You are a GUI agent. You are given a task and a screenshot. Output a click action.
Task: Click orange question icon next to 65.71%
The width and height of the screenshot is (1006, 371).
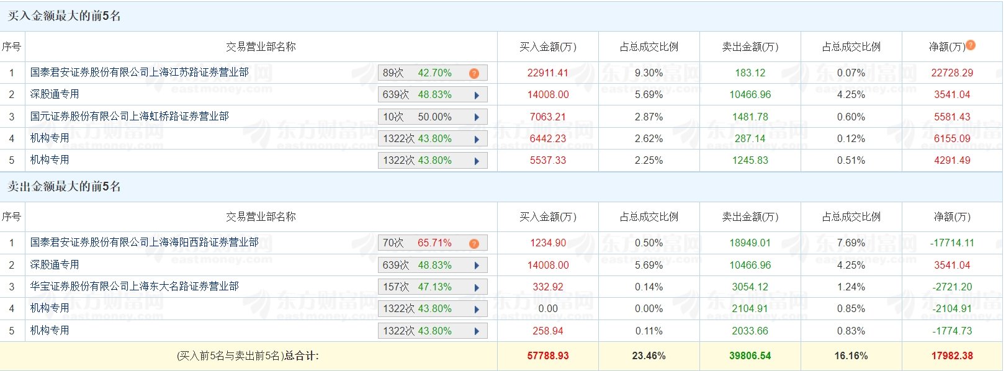pyautogui.click(x=474, y=243)
